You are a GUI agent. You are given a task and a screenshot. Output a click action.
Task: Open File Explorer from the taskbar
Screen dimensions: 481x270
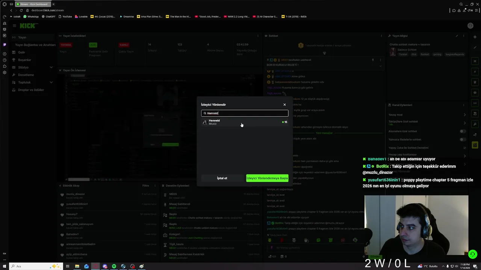click(x=77, y=266)
